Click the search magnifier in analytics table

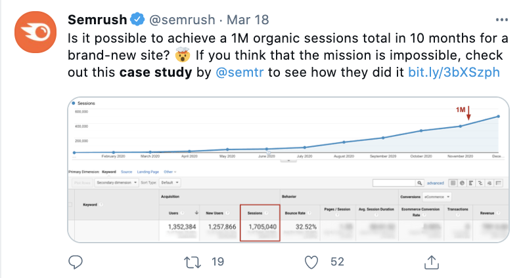point(420,183)
